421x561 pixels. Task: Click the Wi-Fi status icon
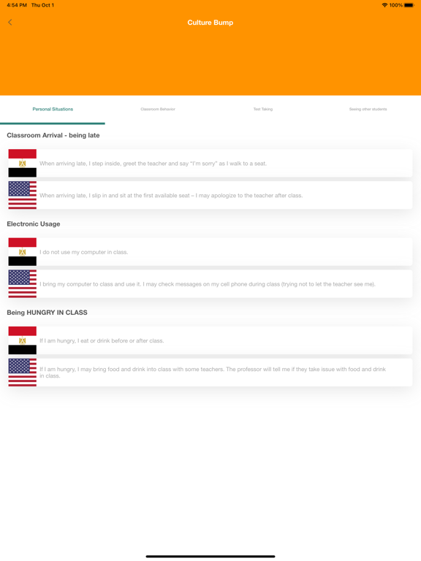(x=384, y=5)
